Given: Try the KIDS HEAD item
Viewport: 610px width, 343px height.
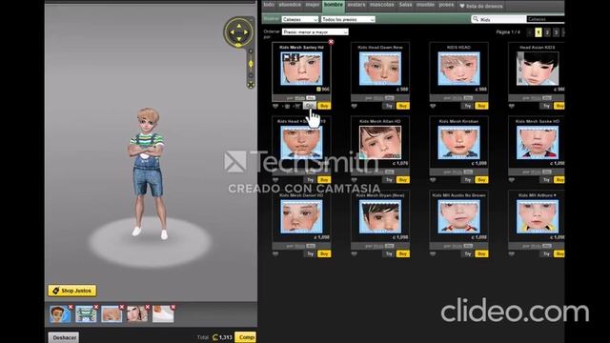Looking at the screenshot, I should pos(468,106).
